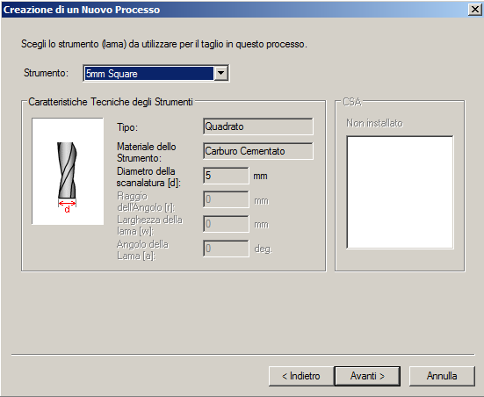Click the Larghezza della lama value field
This screenshot has height=397, width=484.
[x=226, y=224]
